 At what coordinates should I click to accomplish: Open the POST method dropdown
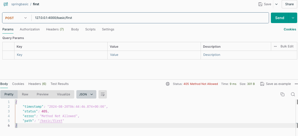tap(16, 18)
